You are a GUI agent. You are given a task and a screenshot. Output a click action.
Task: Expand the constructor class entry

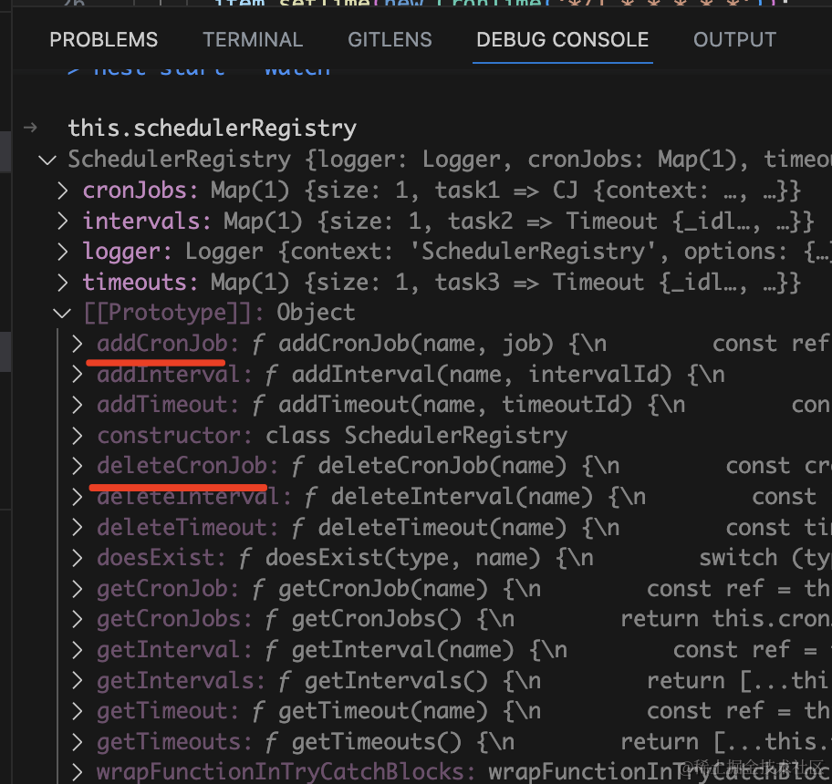click(x=78, y=436)
